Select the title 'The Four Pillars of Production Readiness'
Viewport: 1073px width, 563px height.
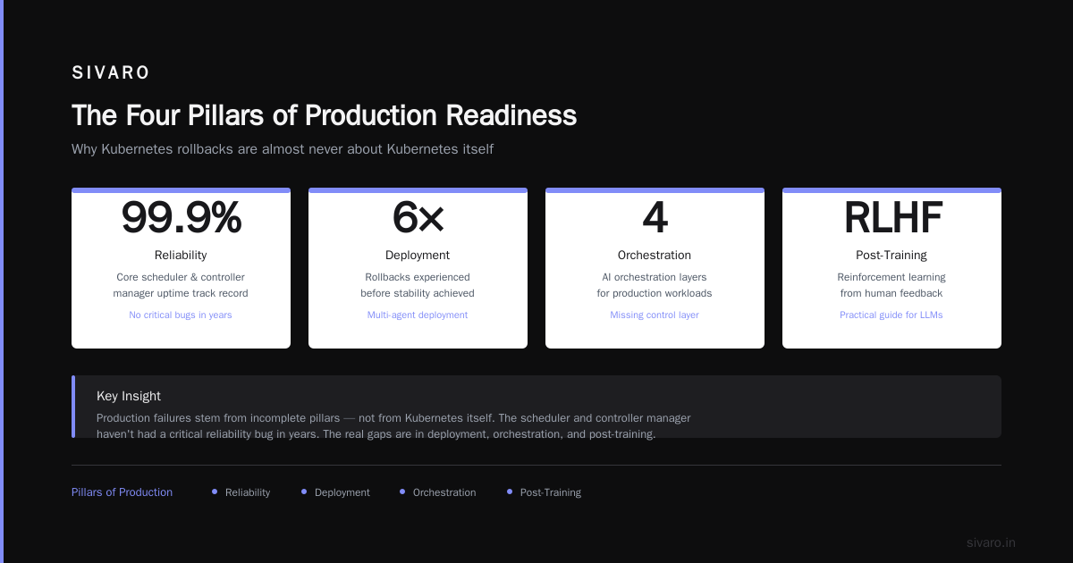coord(324,115)
